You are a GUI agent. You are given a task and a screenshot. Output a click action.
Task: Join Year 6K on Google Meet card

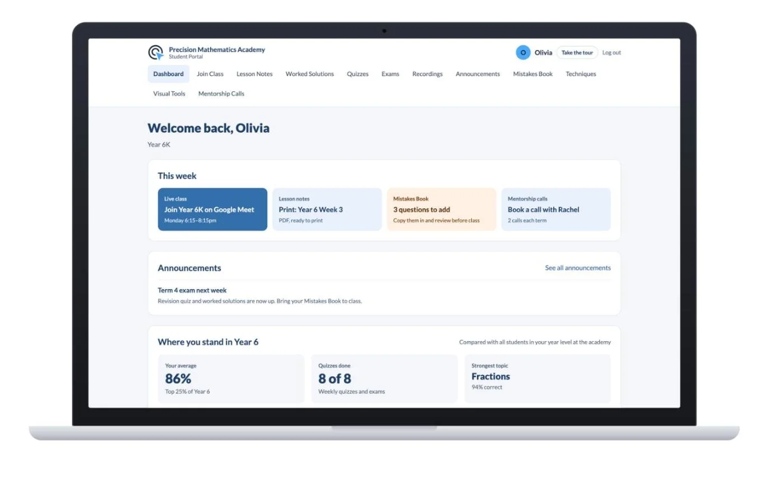(212, 210)
